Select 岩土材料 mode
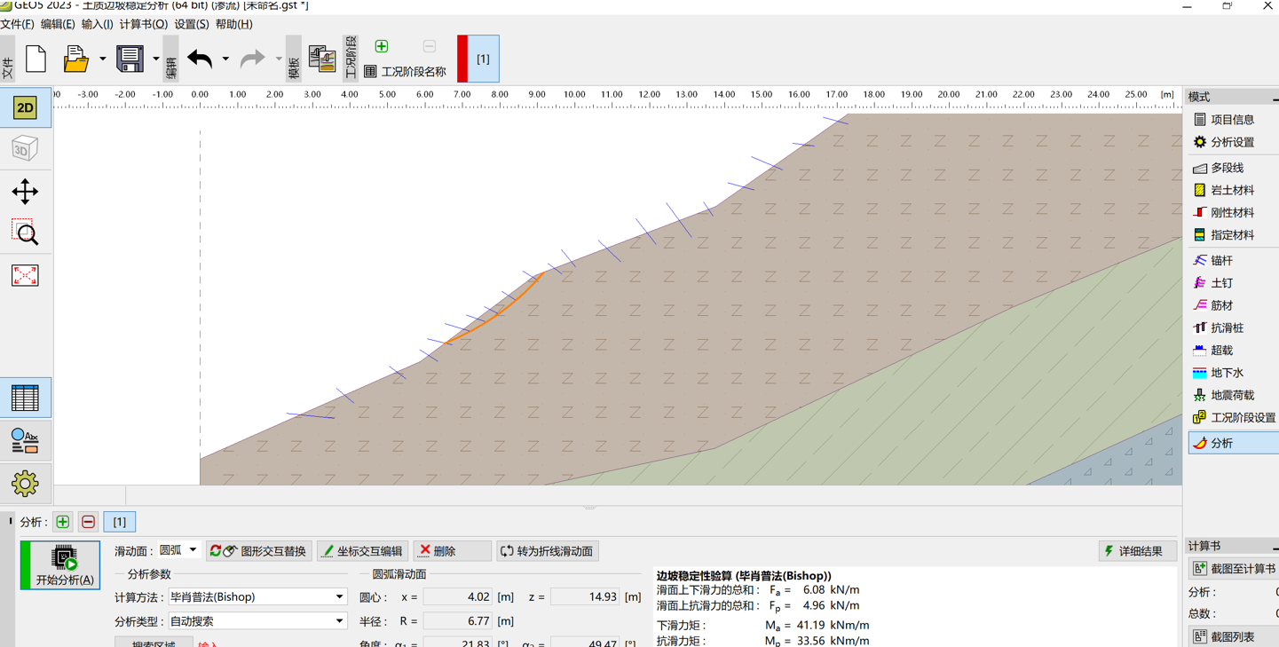This screenshot has height=647, width=1279. [1233, 190]
